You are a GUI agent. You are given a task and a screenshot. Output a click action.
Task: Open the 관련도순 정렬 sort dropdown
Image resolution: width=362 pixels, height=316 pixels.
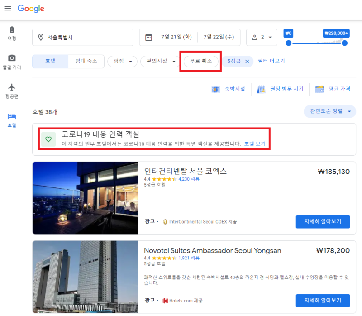pos(330,111)
